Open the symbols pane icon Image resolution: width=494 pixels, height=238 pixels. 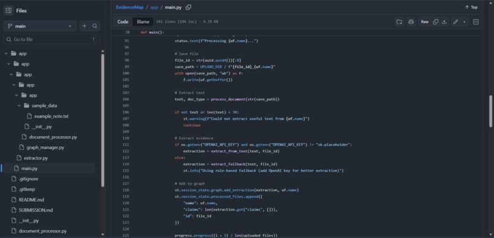(476, 21)
